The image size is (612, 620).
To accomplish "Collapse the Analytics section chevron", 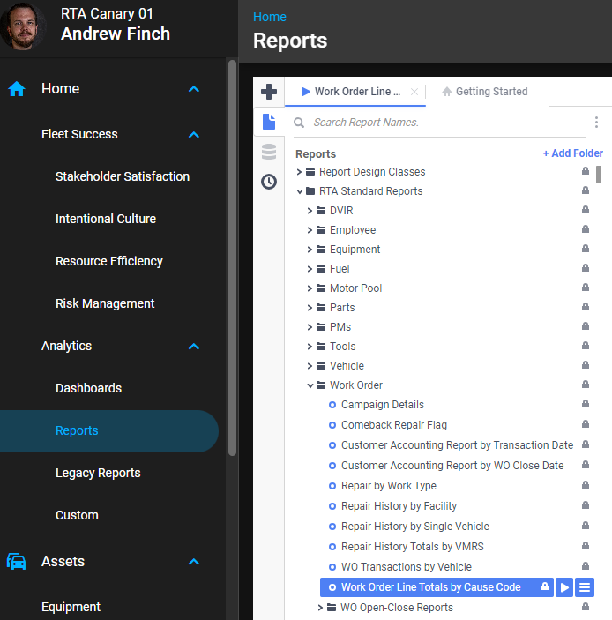I will 194,347.
